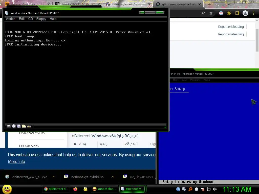The width and height of the screenshot is (259, 194).
Task: Click the More info cookie link
Action: pyautogui.click(x=16, y=161)
